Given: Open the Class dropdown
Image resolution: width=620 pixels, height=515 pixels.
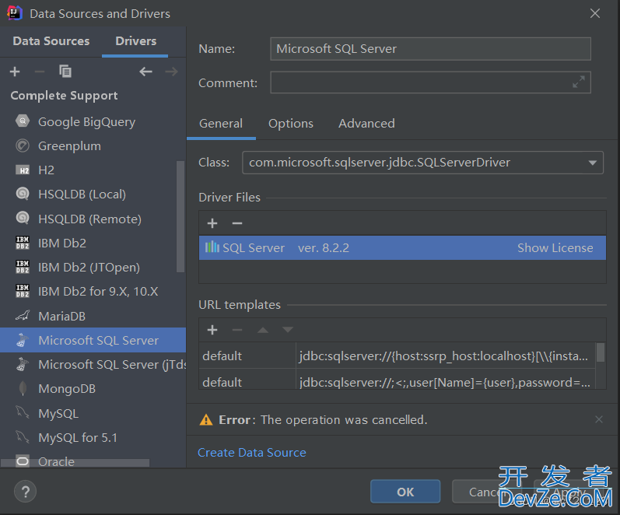Looking at the screenshot, I should point(592,163).
